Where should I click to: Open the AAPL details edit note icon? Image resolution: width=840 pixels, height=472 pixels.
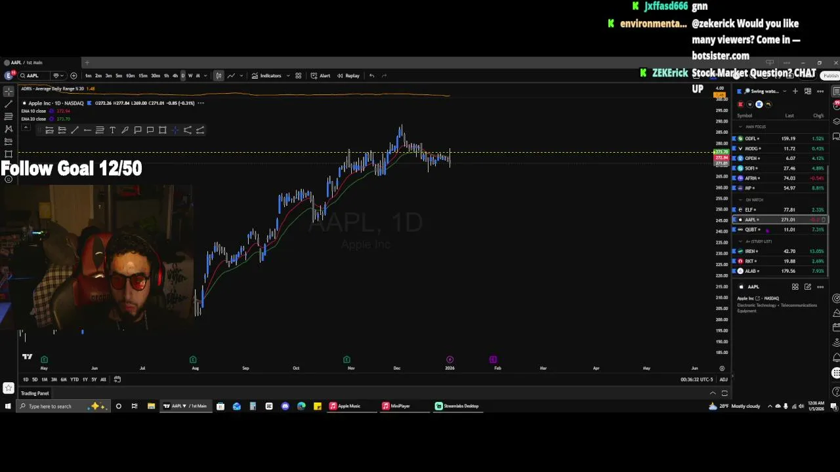tap(808, 287)
